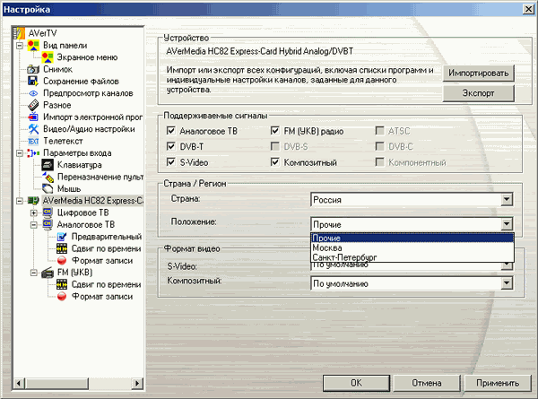Collapse the Аналоговое ТВ tree node

[33, 225]
